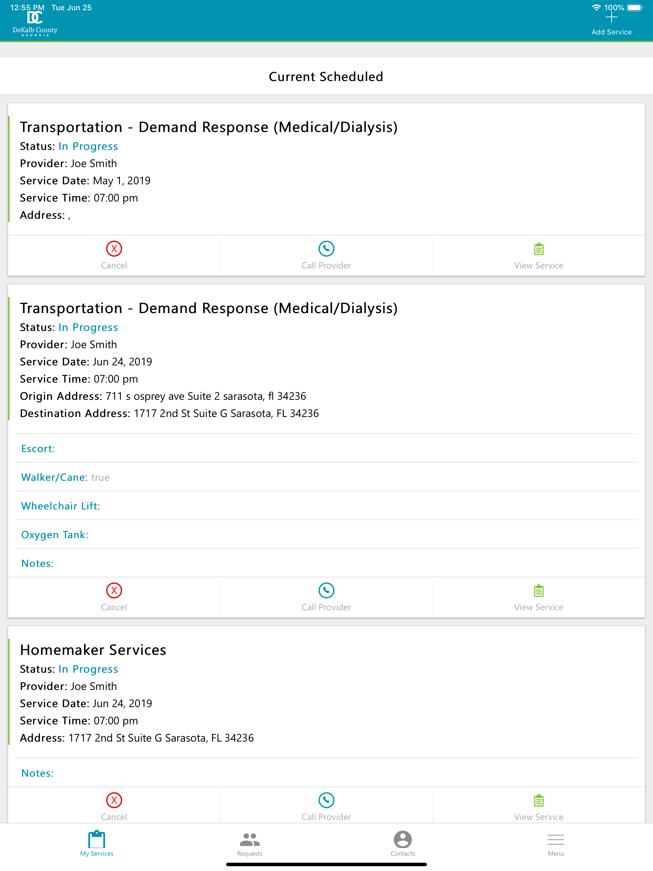653x871 pixels.
Task: Select the Escort row
Action: pos(326,449)
